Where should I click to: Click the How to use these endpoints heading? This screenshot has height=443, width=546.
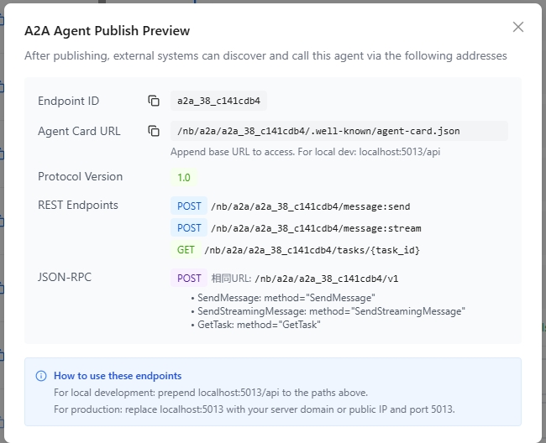click(x=118, y=376)
